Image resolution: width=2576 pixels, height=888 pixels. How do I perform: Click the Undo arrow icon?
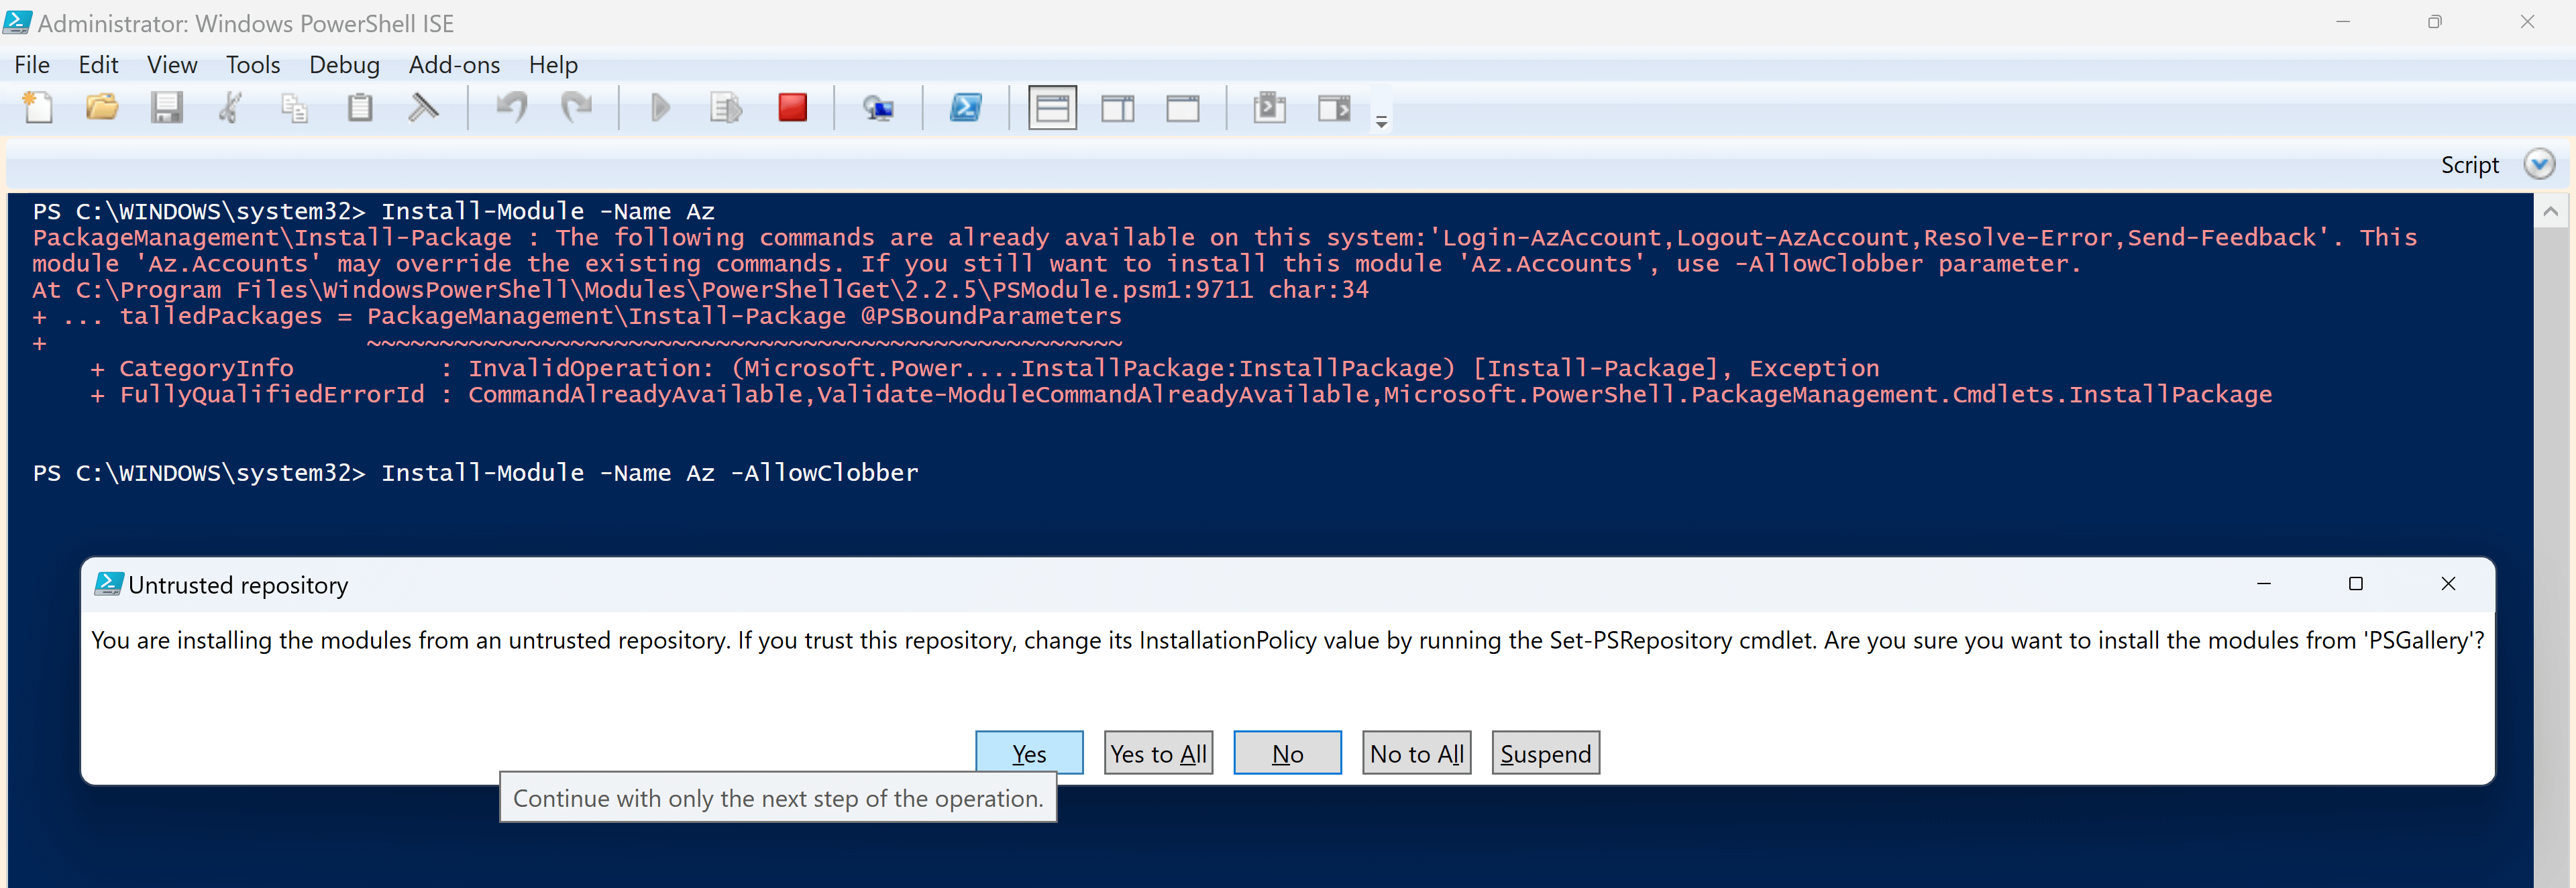pos(512,107)
